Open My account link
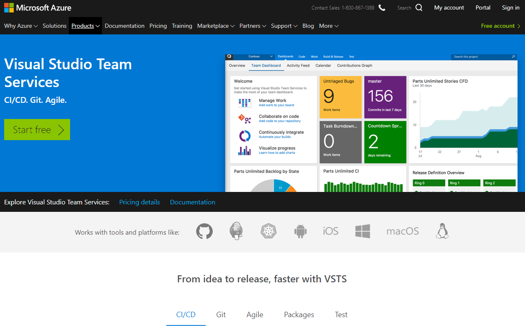Screen dimensions: 525x330 pyautogui.click(x=449, y=7)
